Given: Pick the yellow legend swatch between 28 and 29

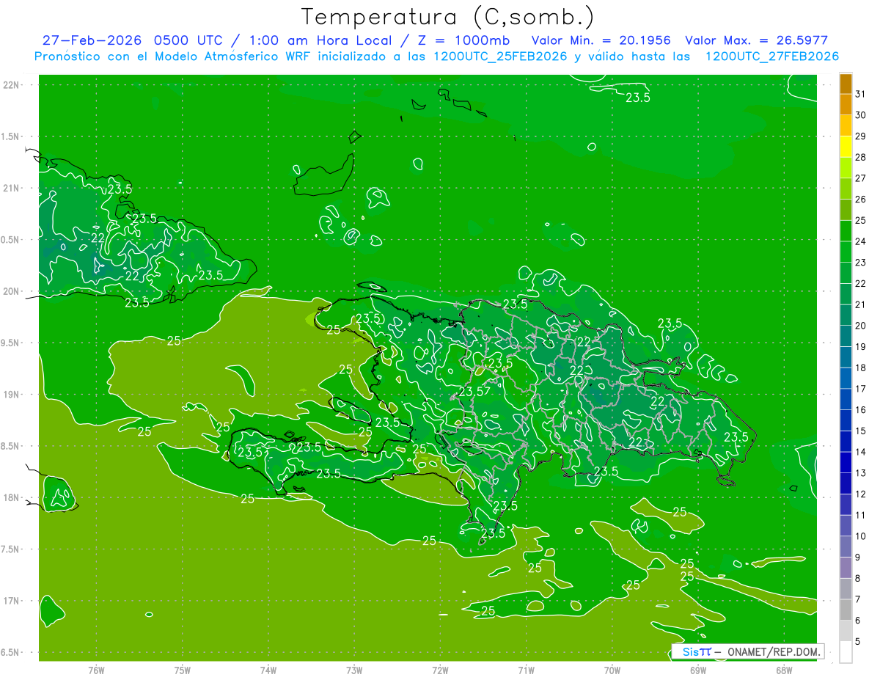Looking at the screenshot, I should (846, 147).
